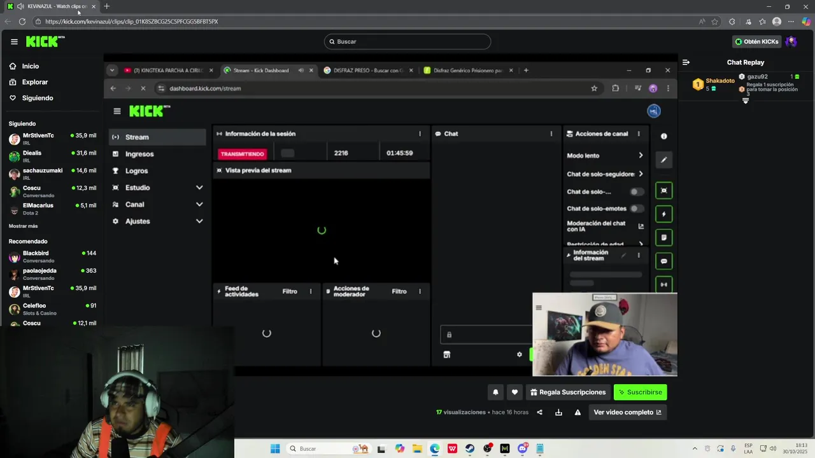
Task: Toggle the notifications bell for the channel
Action: 495,392
